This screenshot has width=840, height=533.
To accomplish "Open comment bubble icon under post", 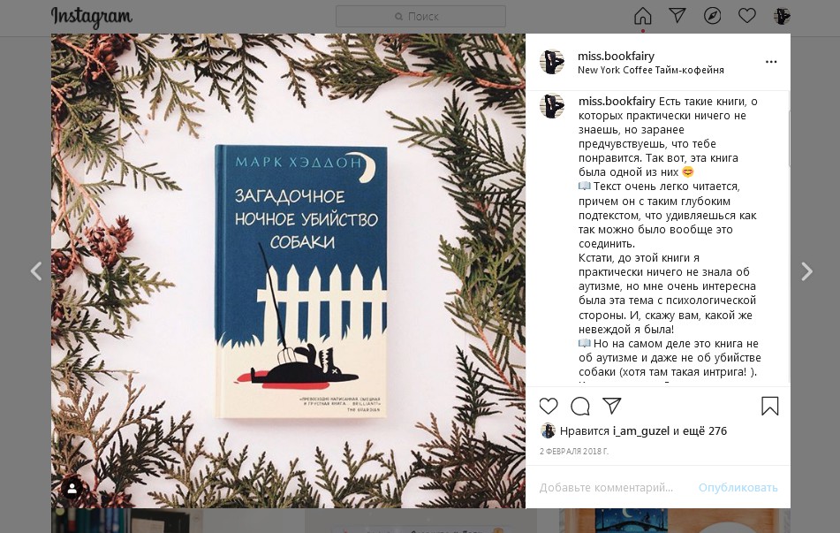I will point(580,407).
